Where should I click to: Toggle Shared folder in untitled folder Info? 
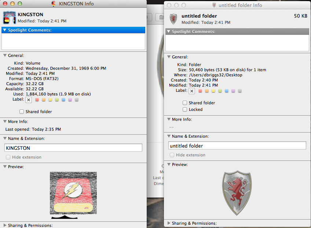[185, 103]
